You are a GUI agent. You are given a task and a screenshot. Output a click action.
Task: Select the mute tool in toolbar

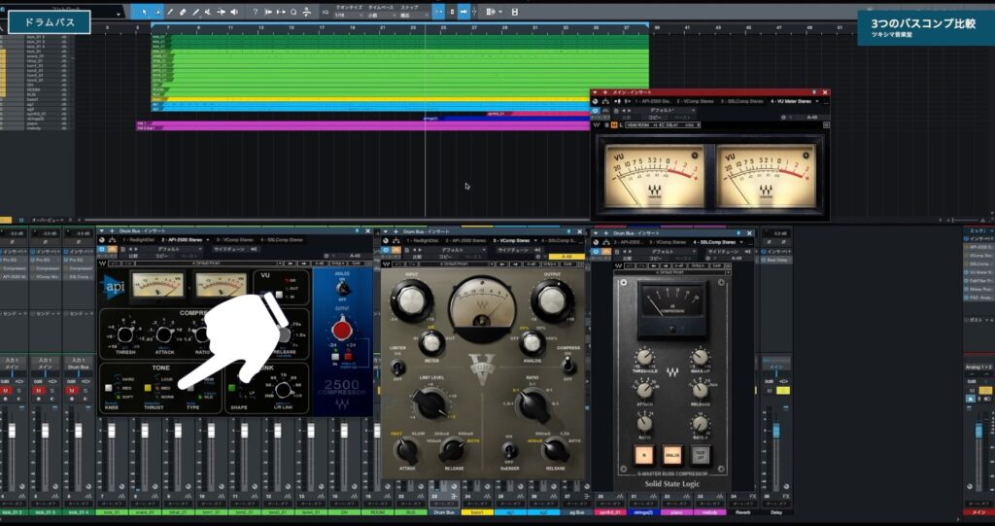click(x=208, y=12)
